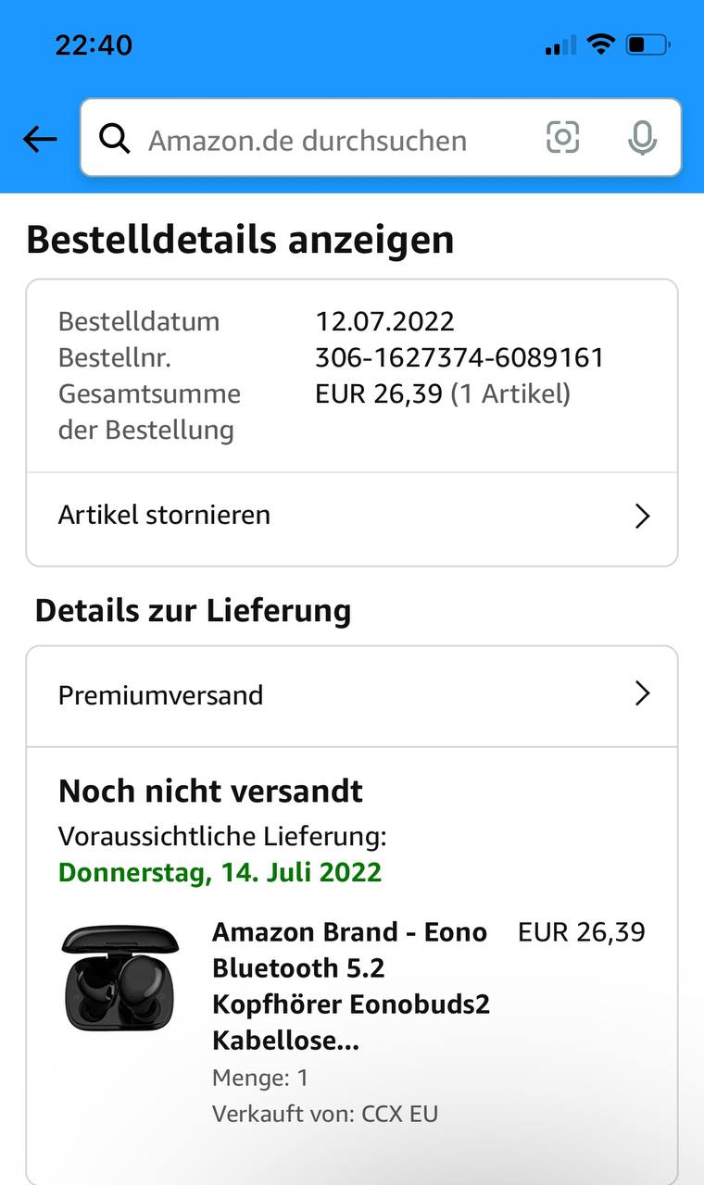The height and width of the screenshot is (1185, 704).
Task: Tap the Donnerstag, 14. Juli 2022 delivery date
Action: click(220, 872)
